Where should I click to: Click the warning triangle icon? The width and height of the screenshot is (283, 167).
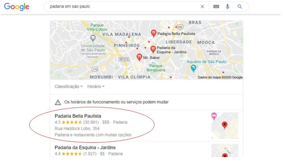coord(58,102)
